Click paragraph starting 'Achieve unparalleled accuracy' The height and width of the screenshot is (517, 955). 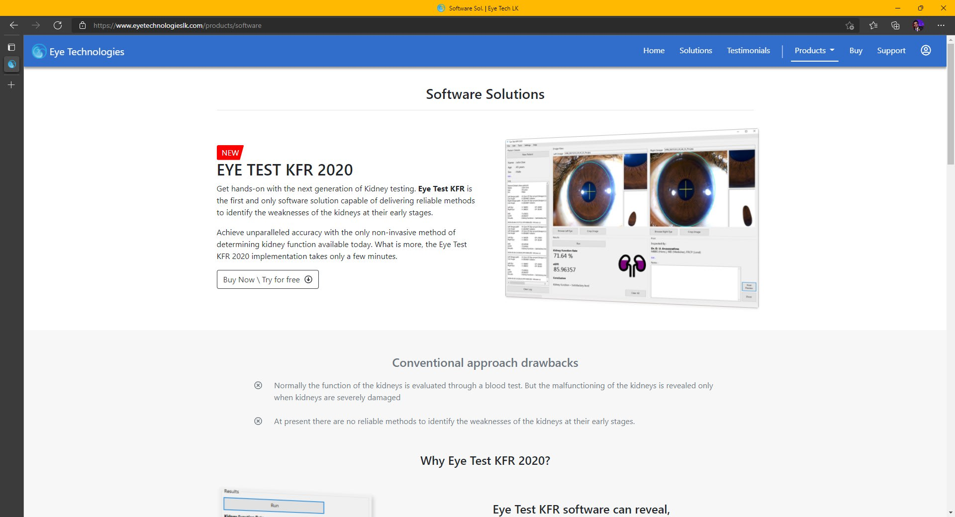tap(342, 244)
